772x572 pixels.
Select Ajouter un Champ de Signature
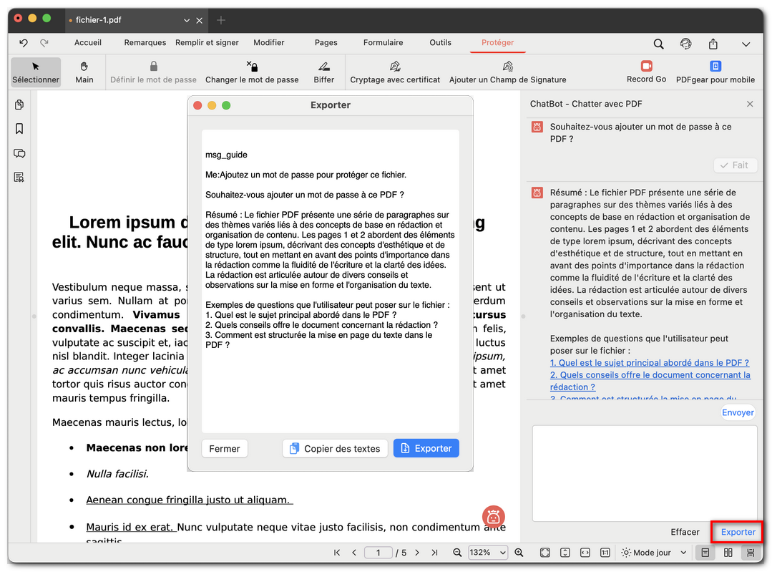click(507, 72)
